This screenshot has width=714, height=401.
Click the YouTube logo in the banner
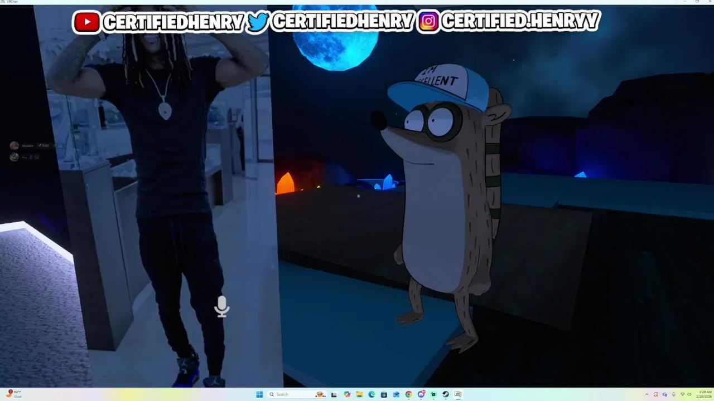point(86,22)
